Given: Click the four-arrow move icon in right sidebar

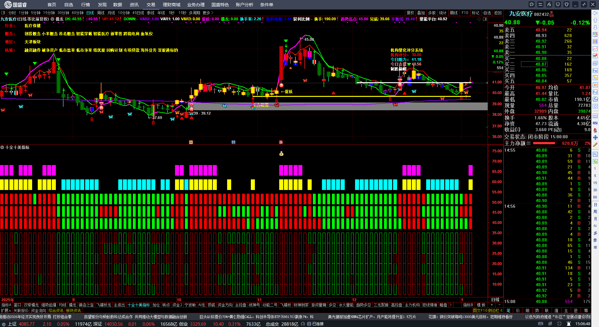Looking at the screenshot, I should pyautogui.click(x=595, y=137).
